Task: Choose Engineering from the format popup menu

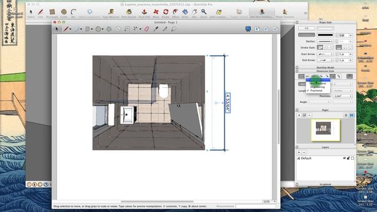Action: point(318,87)
